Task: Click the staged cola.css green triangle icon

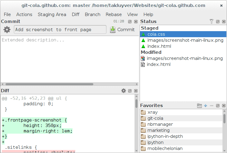Action: click(x=143, y=34)
